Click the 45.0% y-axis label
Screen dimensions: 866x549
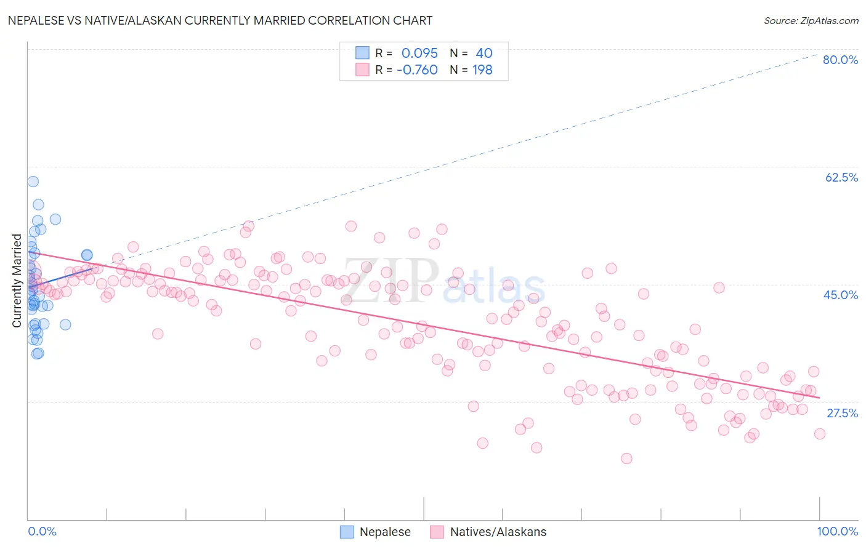(841, 295)
